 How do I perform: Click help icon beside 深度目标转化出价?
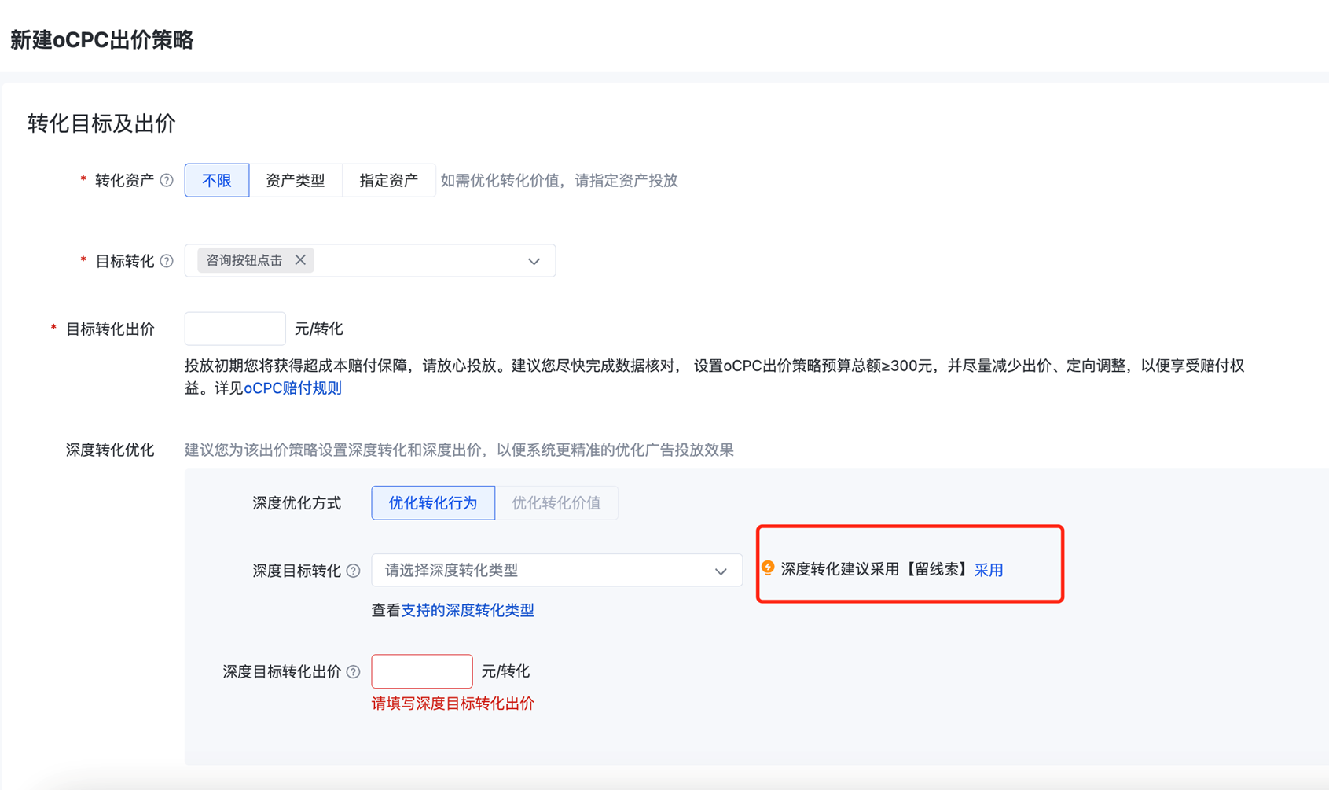(x=354, y=671)
